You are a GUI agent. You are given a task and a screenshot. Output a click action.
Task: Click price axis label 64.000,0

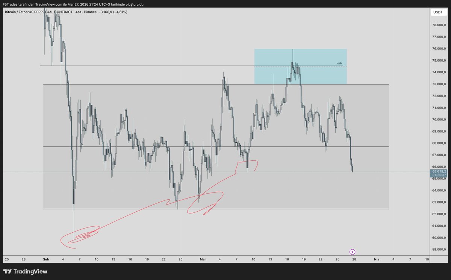[439, 191]
